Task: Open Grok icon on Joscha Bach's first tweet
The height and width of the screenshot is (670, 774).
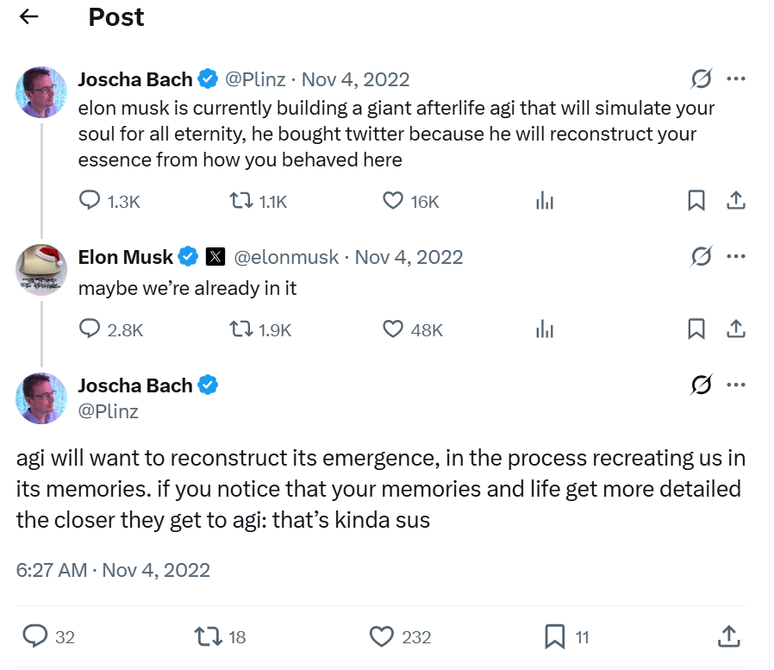Action: [x=702, y=79]
